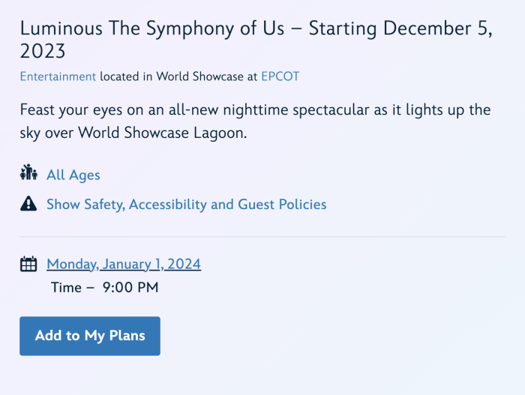Click the All Ages family icon
The width and height of the screenshot is (525, 395).
tap(28, 173)
